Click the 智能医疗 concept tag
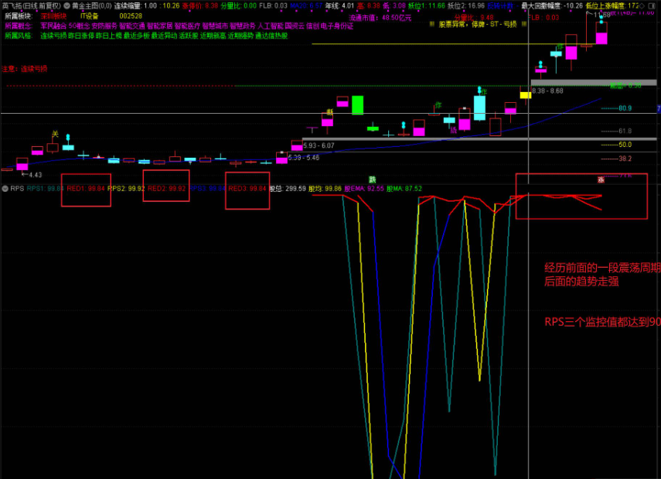 pyautogui.click(x=187, y=26)
